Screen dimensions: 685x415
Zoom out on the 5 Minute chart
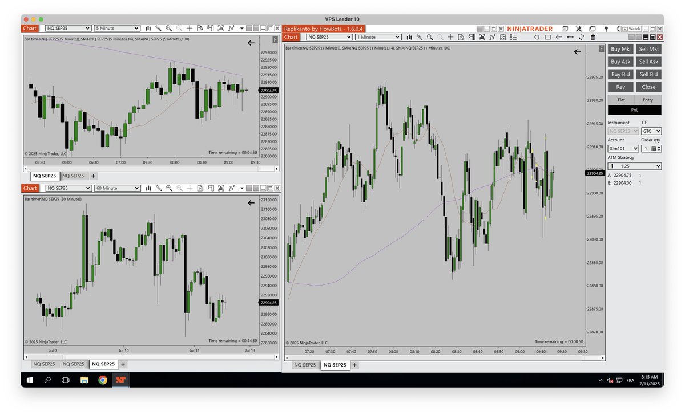click(179, 28)
